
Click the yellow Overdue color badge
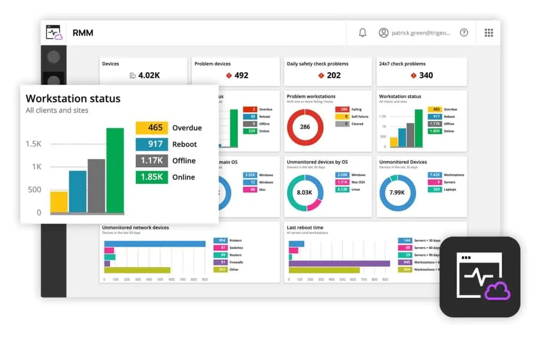click(x=151, y=128)
